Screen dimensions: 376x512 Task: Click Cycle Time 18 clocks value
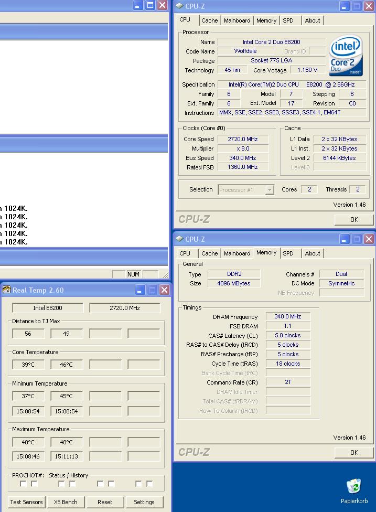pyautogui.click(x=288, y=364)
